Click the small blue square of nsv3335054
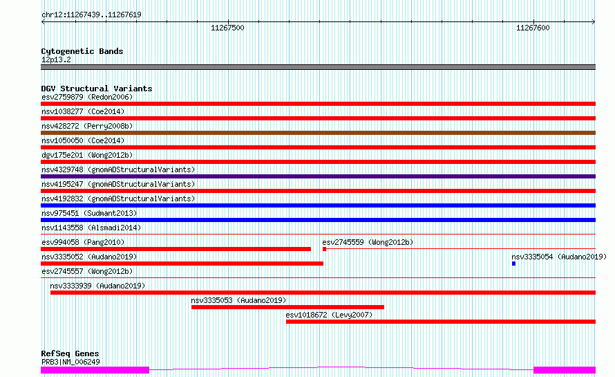Screen dimensions: 615x377 (514, 264)
